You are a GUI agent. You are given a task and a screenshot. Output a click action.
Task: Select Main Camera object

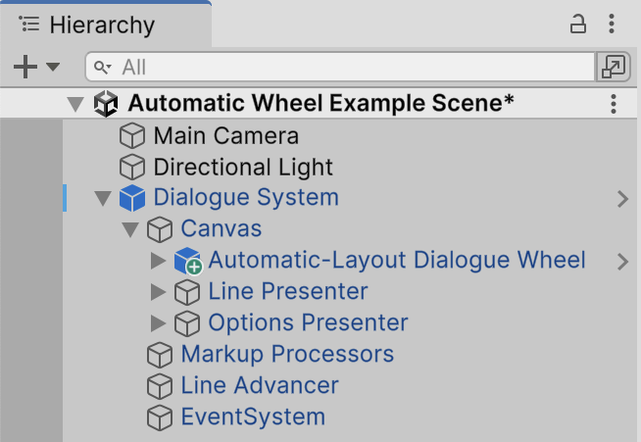coord(225,136)
